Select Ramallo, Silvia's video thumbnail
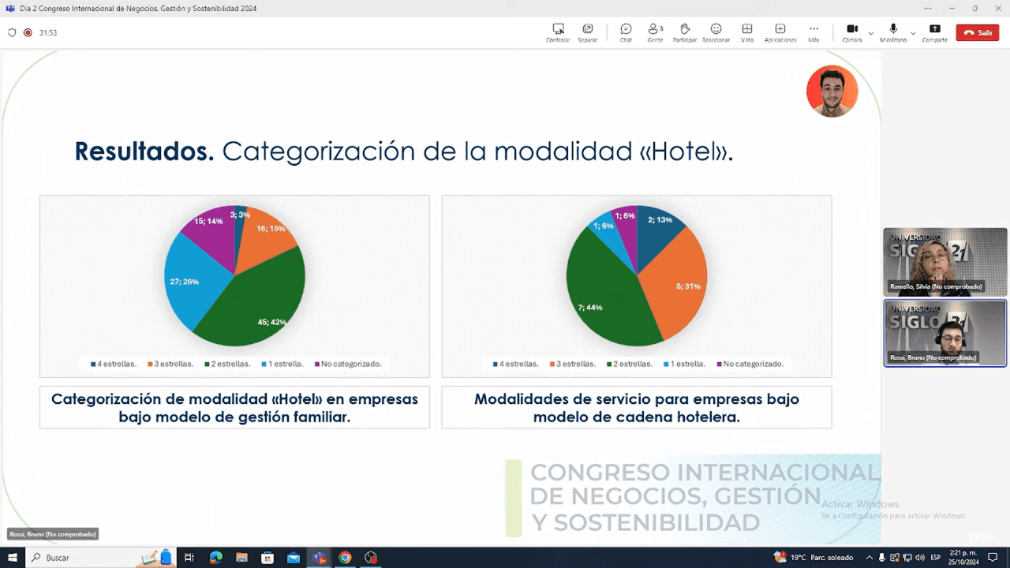 [945, 262]
